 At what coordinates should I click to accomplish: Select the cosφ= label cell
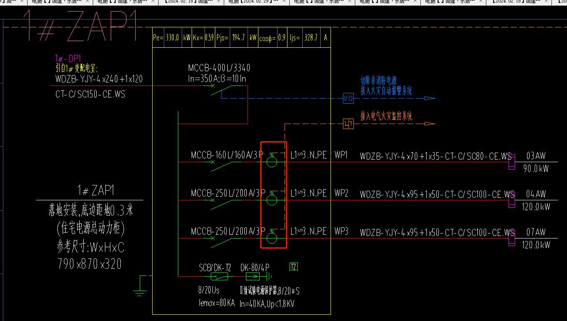point(268,37)
